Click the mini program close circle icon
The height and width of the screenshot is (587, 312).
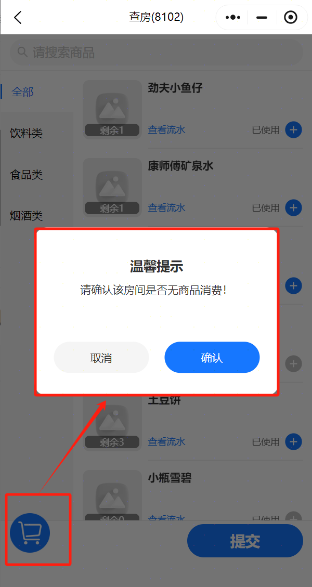pyautogui.click(x=291, y=17)
